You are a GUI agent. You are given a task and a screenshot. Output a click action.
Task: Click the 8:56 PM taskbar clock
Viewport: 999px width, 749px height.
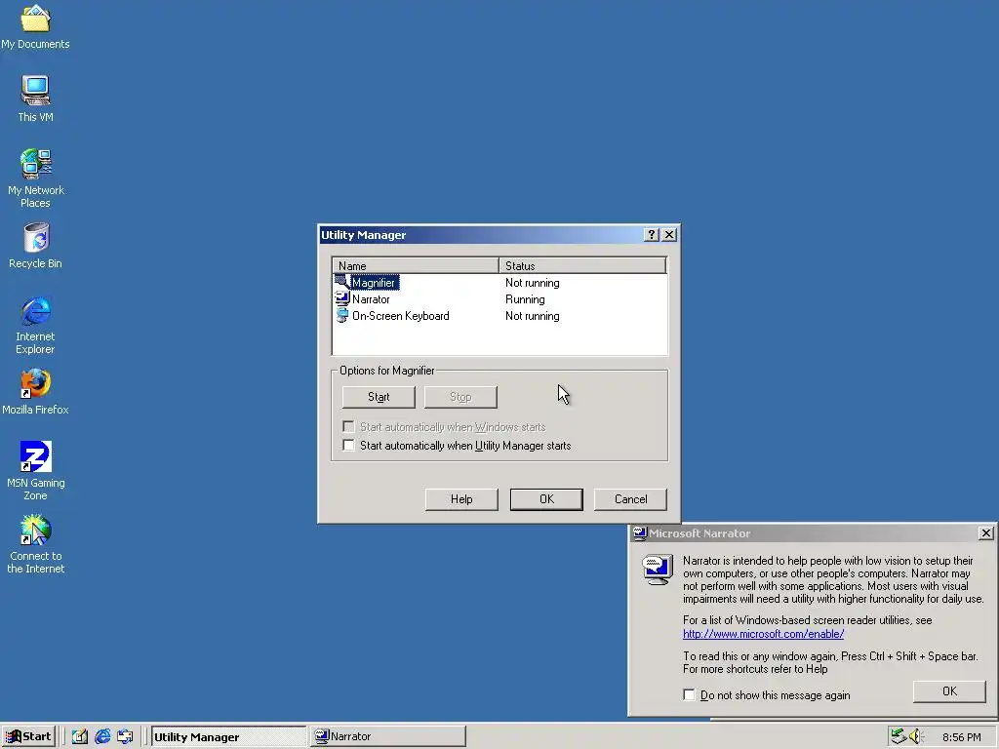tap(961, 737)
